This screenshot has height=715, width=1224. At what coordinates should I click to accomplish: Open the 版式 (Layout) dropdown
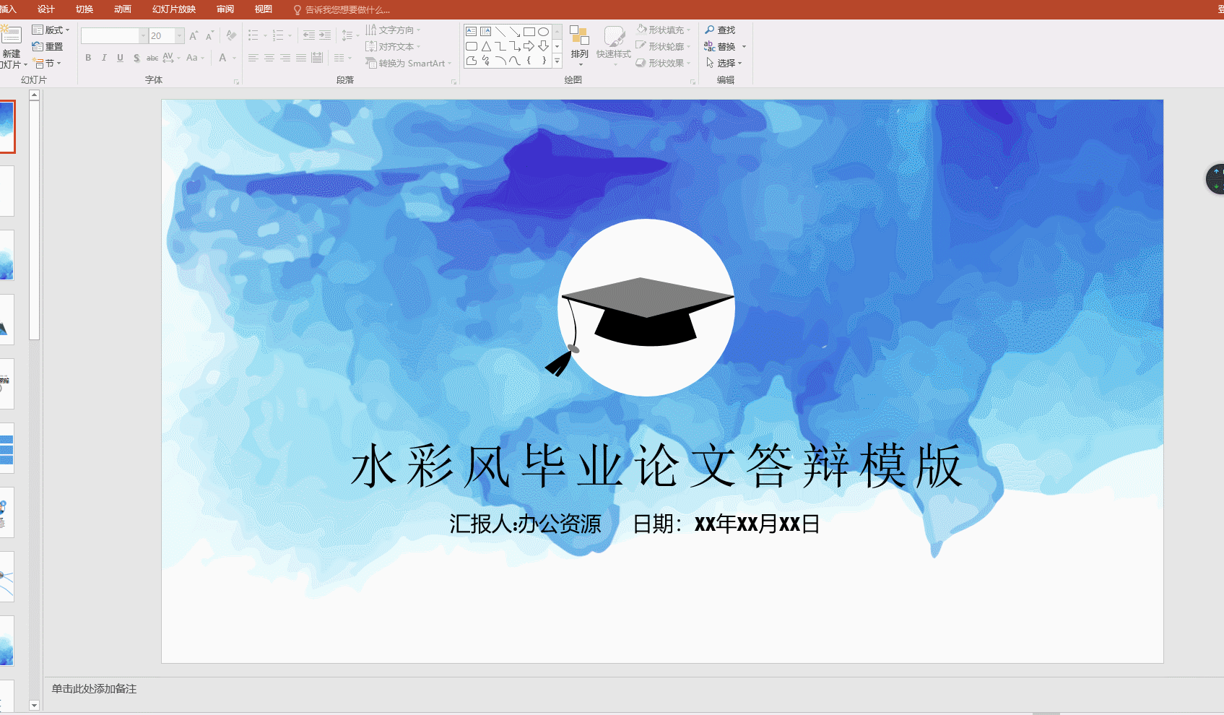(51, 30)
